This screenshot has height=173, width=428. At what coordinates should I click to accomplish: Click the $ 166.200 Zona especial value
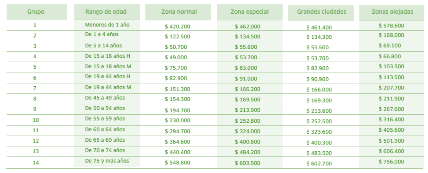pyautogui.click(x=248, y=89)
